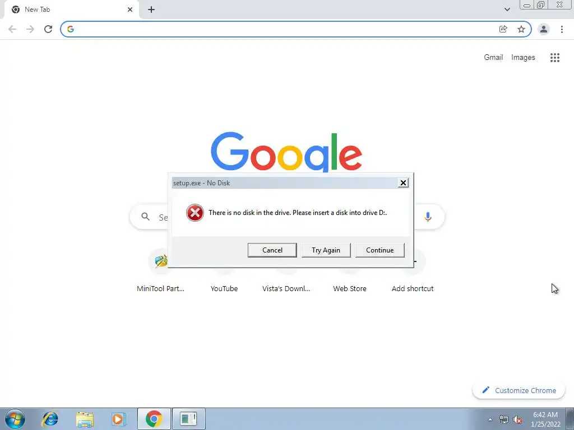The image size is (574, 430).
Task: Bookmark this tab with the star icon
Action: [521, 29]
